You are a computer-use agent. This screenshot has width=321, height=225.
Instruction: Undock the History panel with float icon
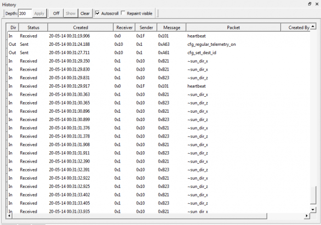pos(310,4)
